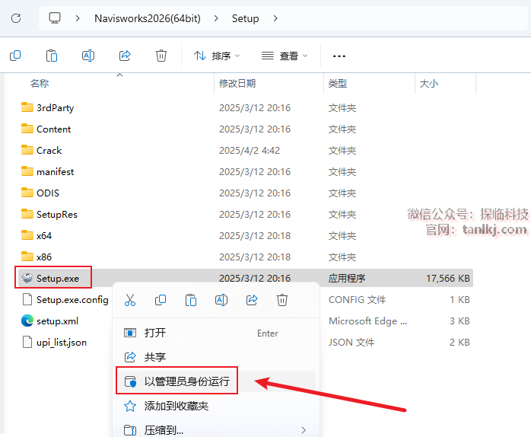Click the upi_list.json file icon
The width and height of the screenshot is (531, 437).
coord(27,342)
